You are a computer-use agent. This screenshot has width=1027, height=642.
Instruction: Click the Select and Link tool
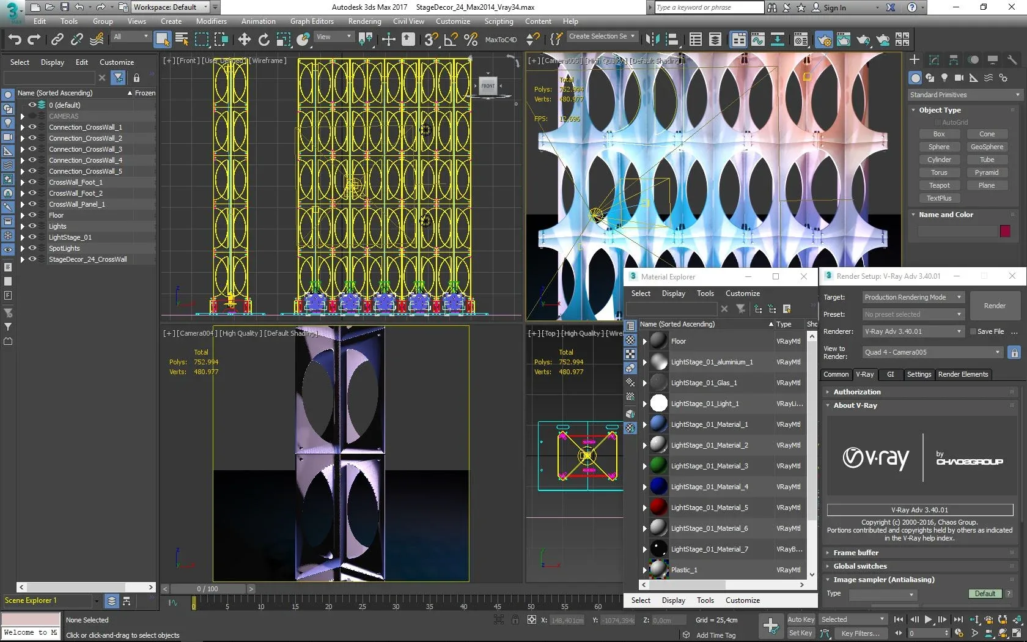coord(57,40)
